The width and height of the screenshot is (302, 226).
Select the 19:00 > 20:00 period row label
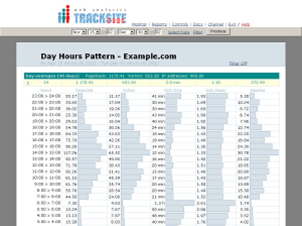(46, 121)
